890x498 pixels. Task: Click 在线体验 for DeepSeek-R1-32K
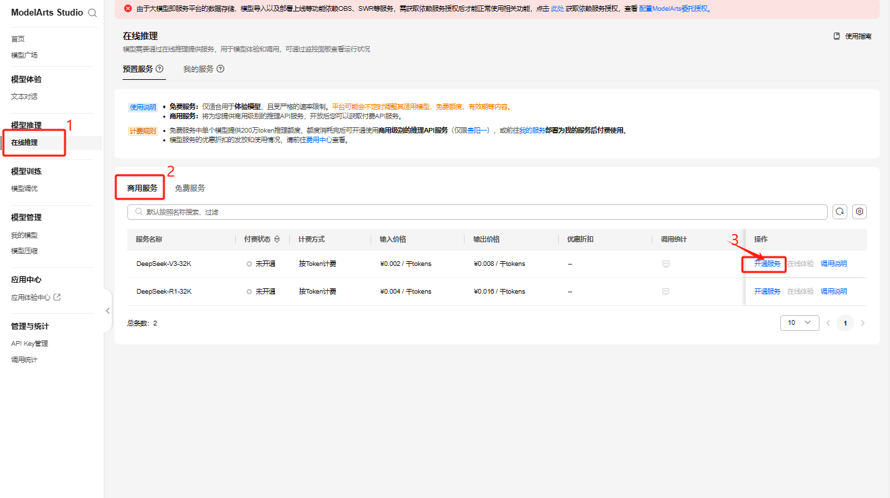tap(801, 292)
